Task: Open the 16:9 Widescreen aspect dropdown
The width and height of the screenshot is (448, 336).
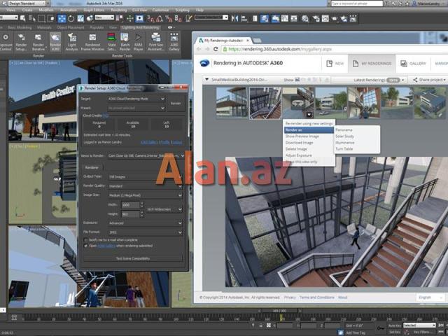Action: pos(164,209)
